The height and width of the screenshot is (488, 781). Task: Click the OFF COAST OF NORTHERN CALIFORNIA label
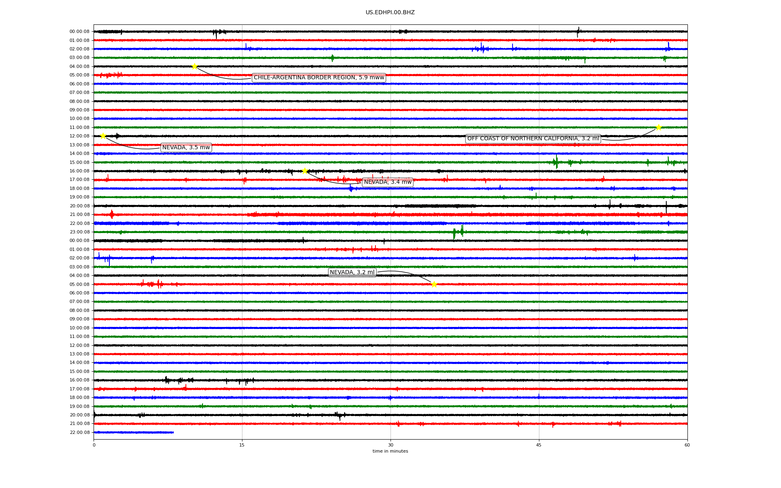pos(533,139)
